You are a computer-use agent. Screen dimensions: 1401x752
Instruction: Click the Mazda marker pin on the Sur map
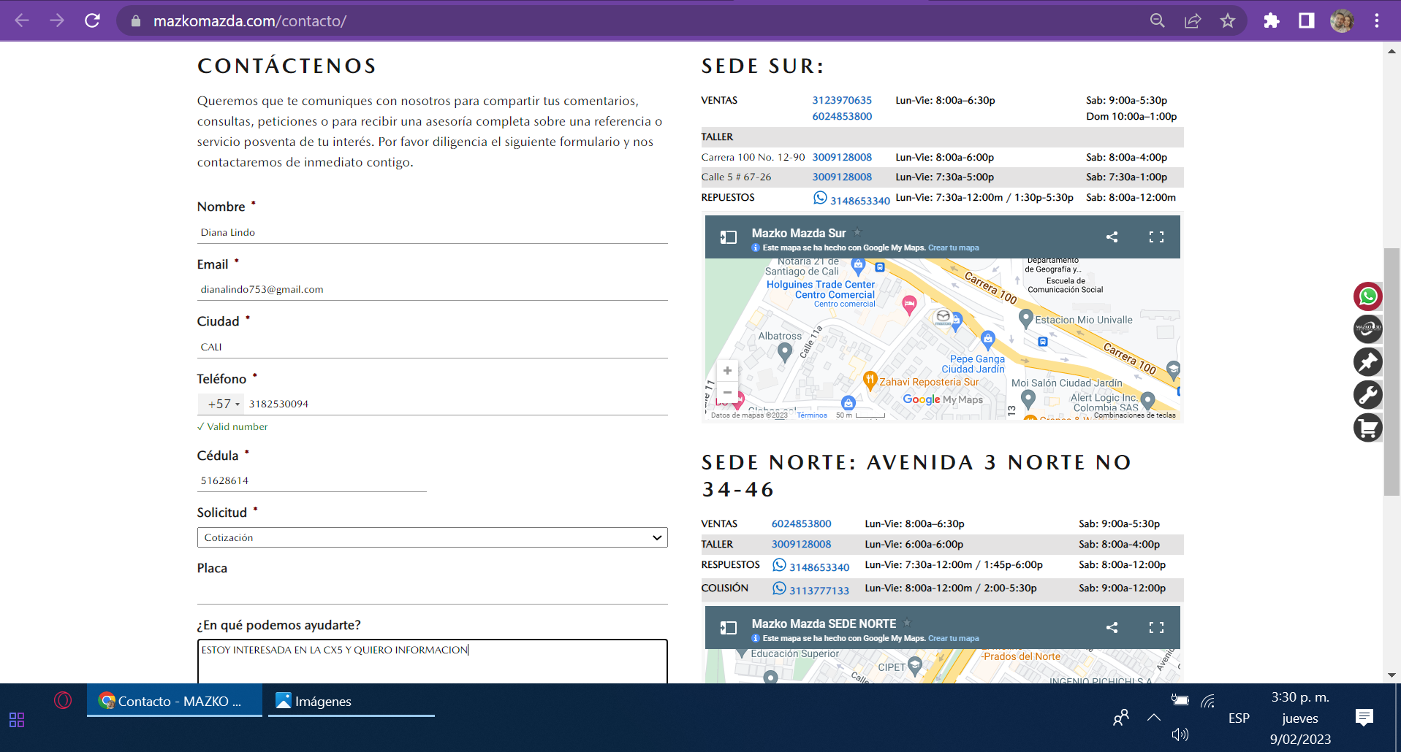click(944, 317)
